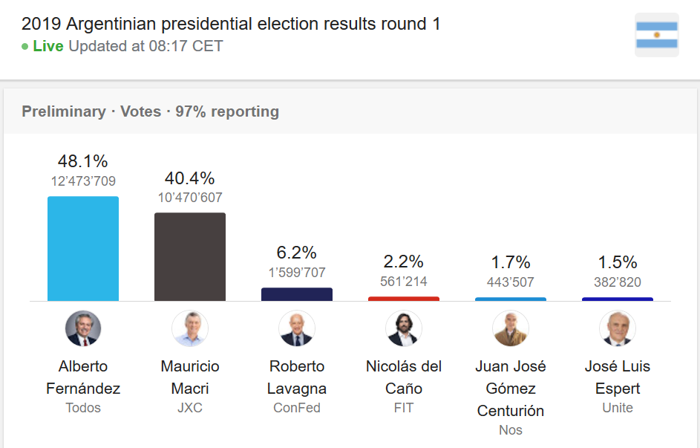Click the Preliminary Votes 97% reporting header
This screenshot has width=700, height=448.
tap(151, 111)
